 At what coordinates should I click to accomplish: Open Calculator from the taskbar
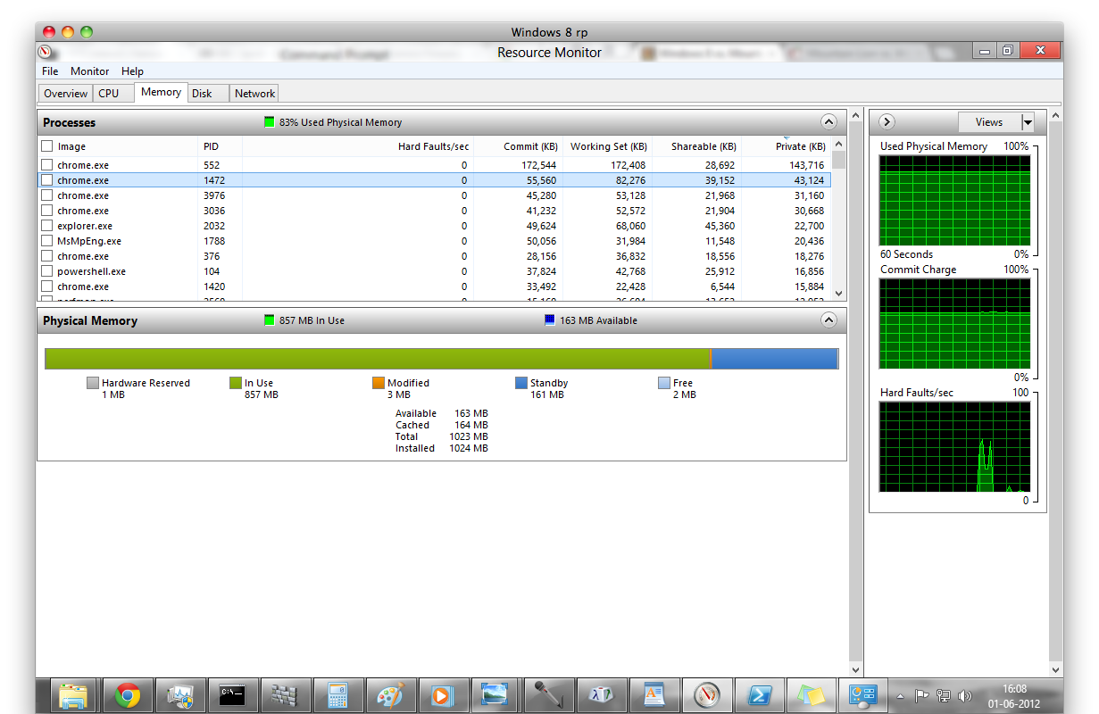[337, 695]
